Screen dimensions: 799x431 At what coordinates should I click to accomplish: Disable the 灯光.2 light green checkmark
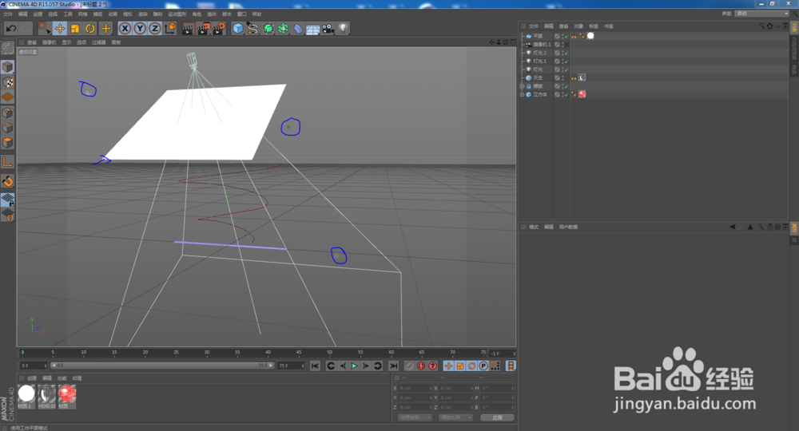tap(566, 53)
